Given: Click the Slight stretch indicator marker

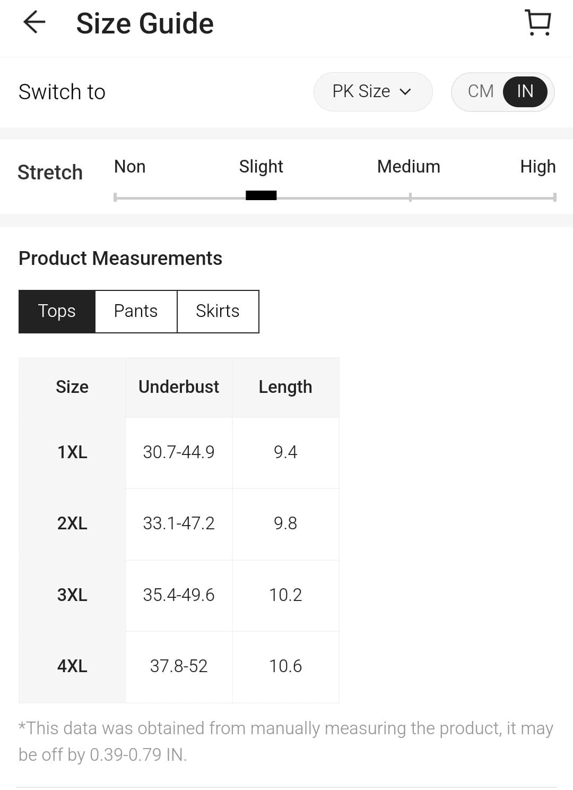Looking at the screenshot, I should (x=261, y=195).
